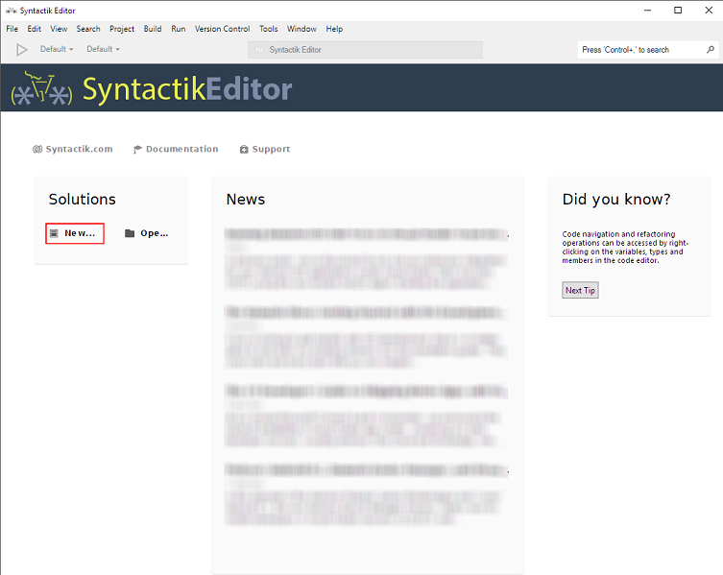Click the folder icon next to Open
Image resolution: width=723 pixels, height=575 pixels.
(x=130, y=233)
